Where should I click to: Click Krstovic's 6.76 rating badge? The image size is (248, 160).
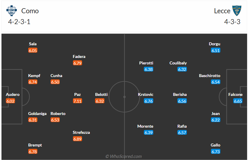(x=149, y=101)
